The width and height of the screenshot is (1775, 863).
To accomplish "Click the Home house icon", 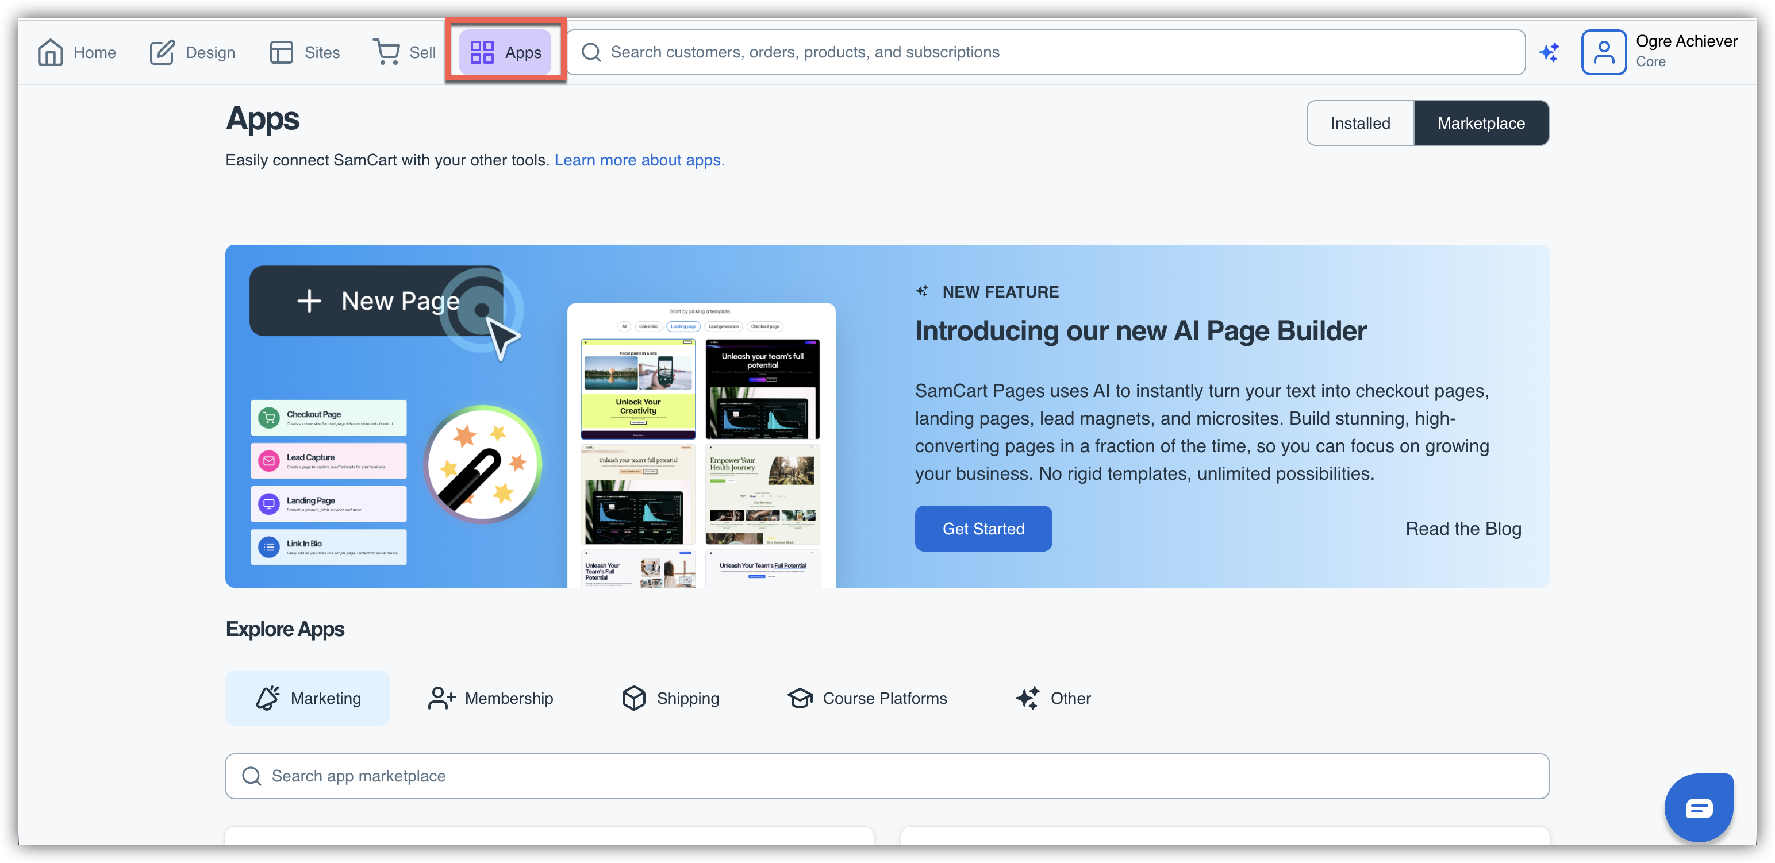I will [x=51, y=52].
